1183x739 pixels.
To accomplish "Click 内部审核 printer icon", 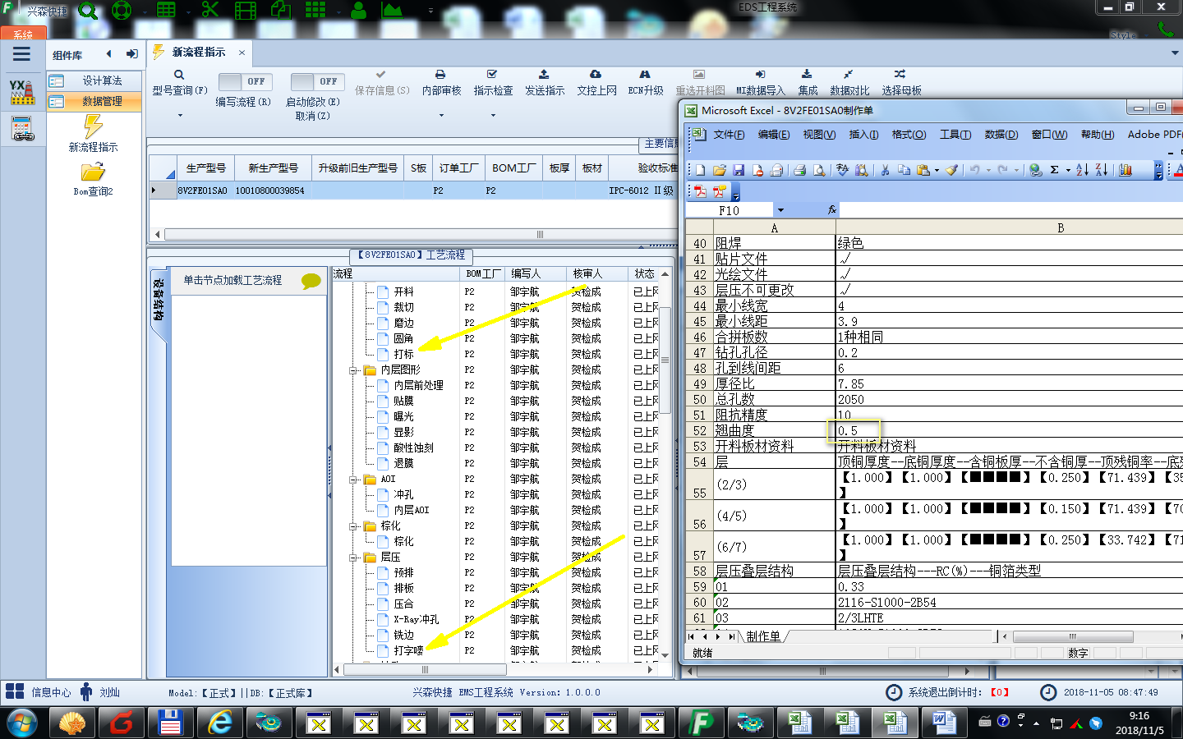I will [x=440, y=75].
